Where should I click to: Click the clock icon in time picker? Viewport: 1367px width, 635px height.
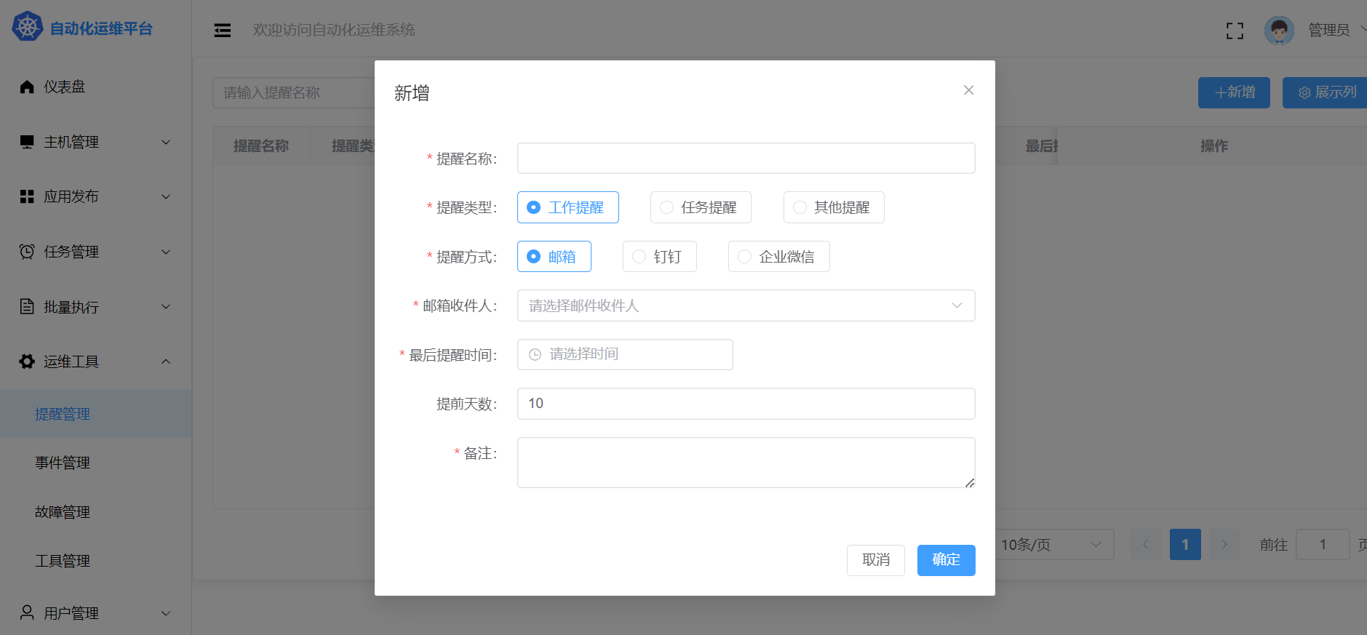coord(535,355)
